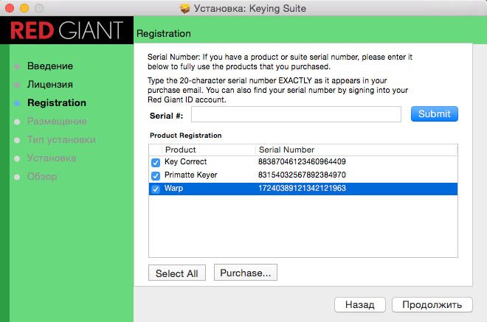
Task: Select the Размещение step in sidebar
Action: click(57, 122)
